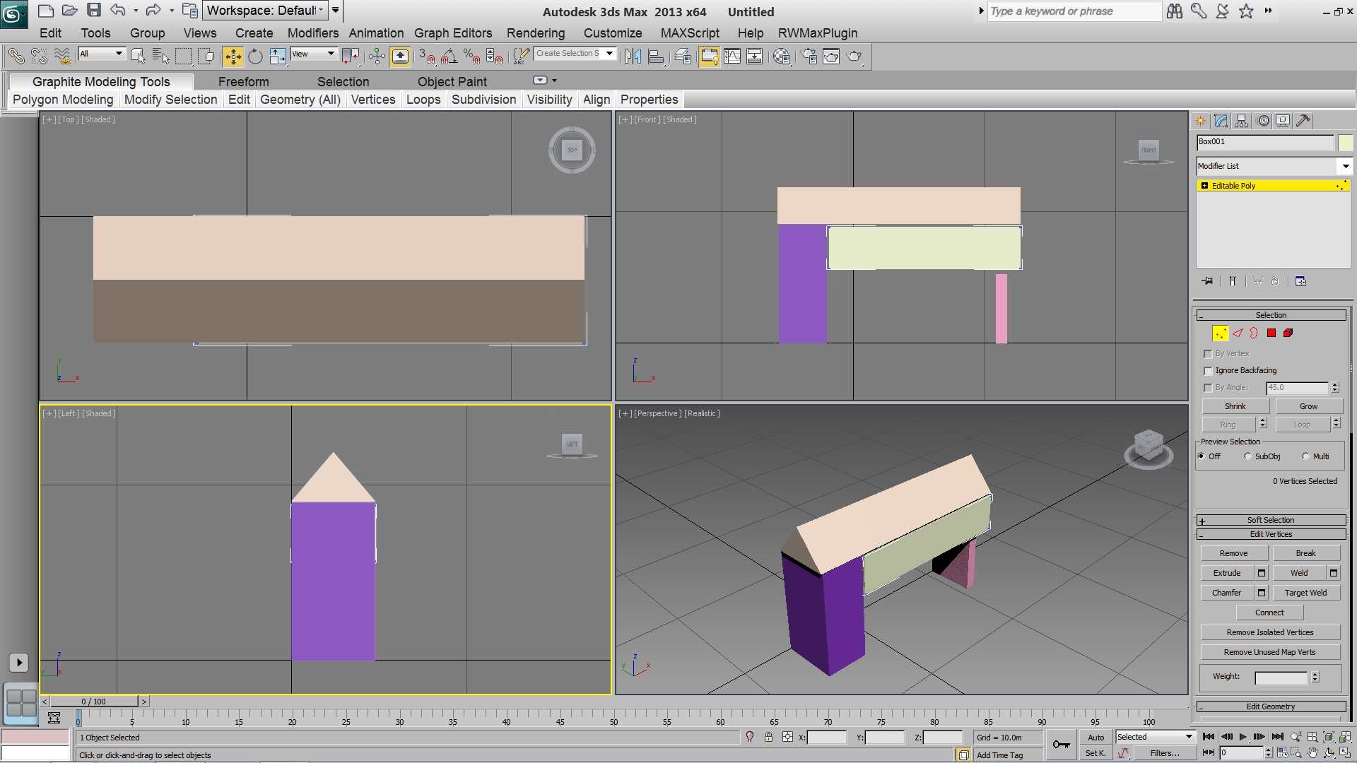The width and height of the screenshot is (1357, 763).
Task: Switch to the Freeform ribbon tab
Action: [243, 82]
